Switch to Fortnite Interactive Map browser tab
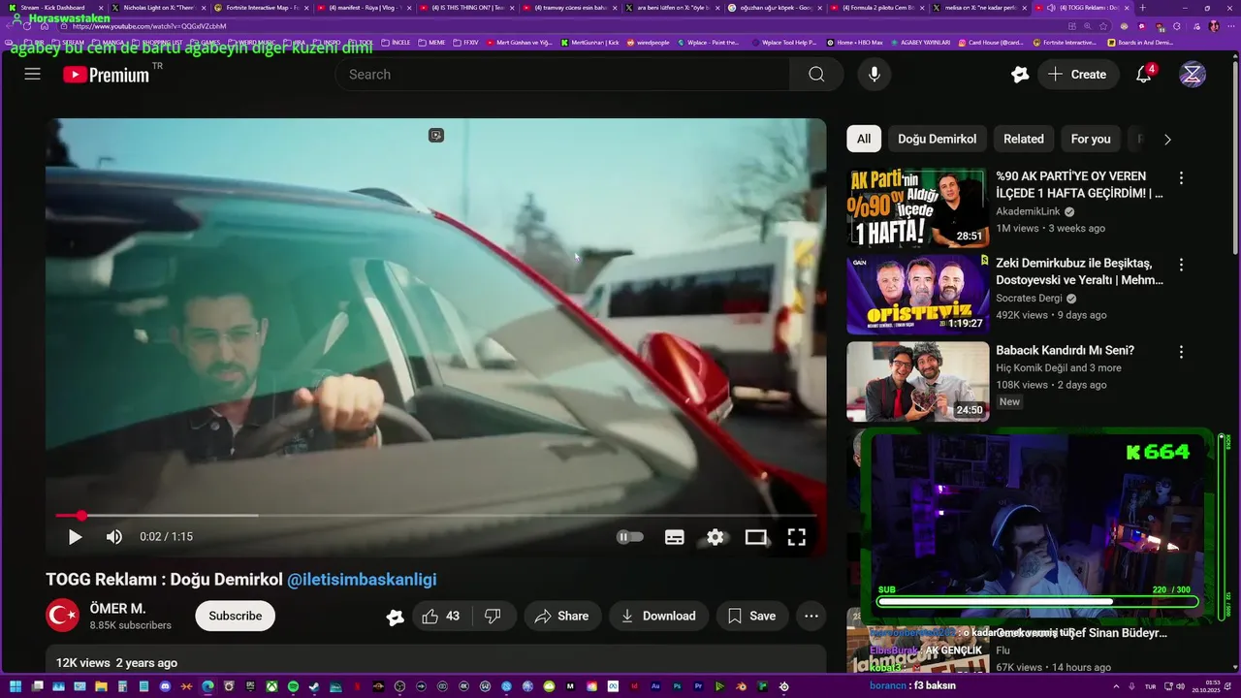Screen dimensions: 1241x698 pos(262,8)
